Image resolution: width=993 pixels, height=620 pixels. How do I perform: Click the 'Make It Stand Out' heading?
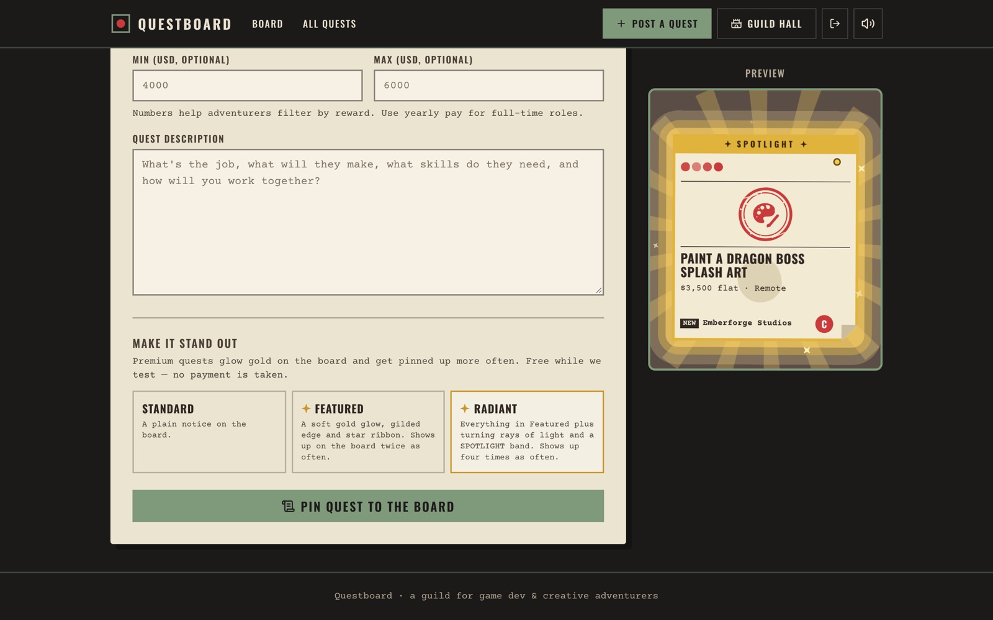[x=185, y=343]
